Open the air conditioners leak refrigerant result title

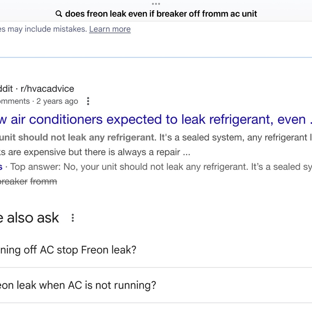click(x=156, y=119)
